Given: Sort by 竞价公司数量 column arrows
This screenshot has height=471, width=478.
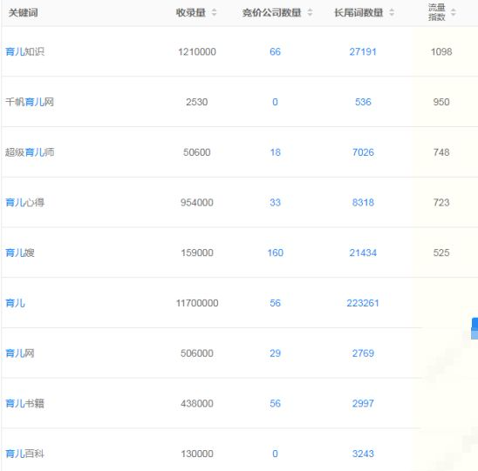Looking at the screenshot, I should (310, 12).
